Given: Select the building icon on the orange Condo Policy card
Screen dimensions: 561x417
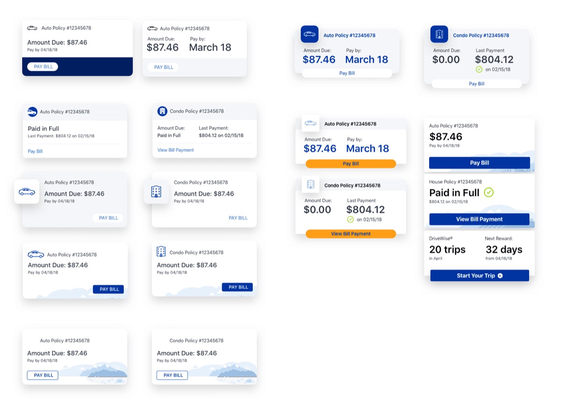Looking at the screenshot, I should (310, 184).
